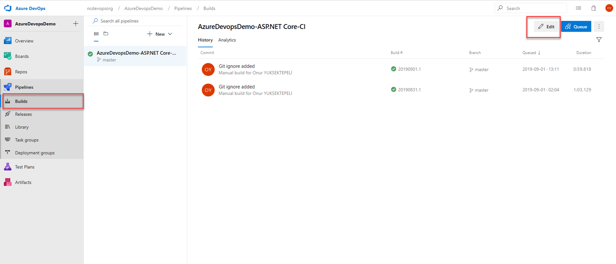The height and width of the screenshot is (264, 616).
Task: Click AzureDevopsDemo-ASP.NET Core-CI page title
Action: tap(252, 27)
